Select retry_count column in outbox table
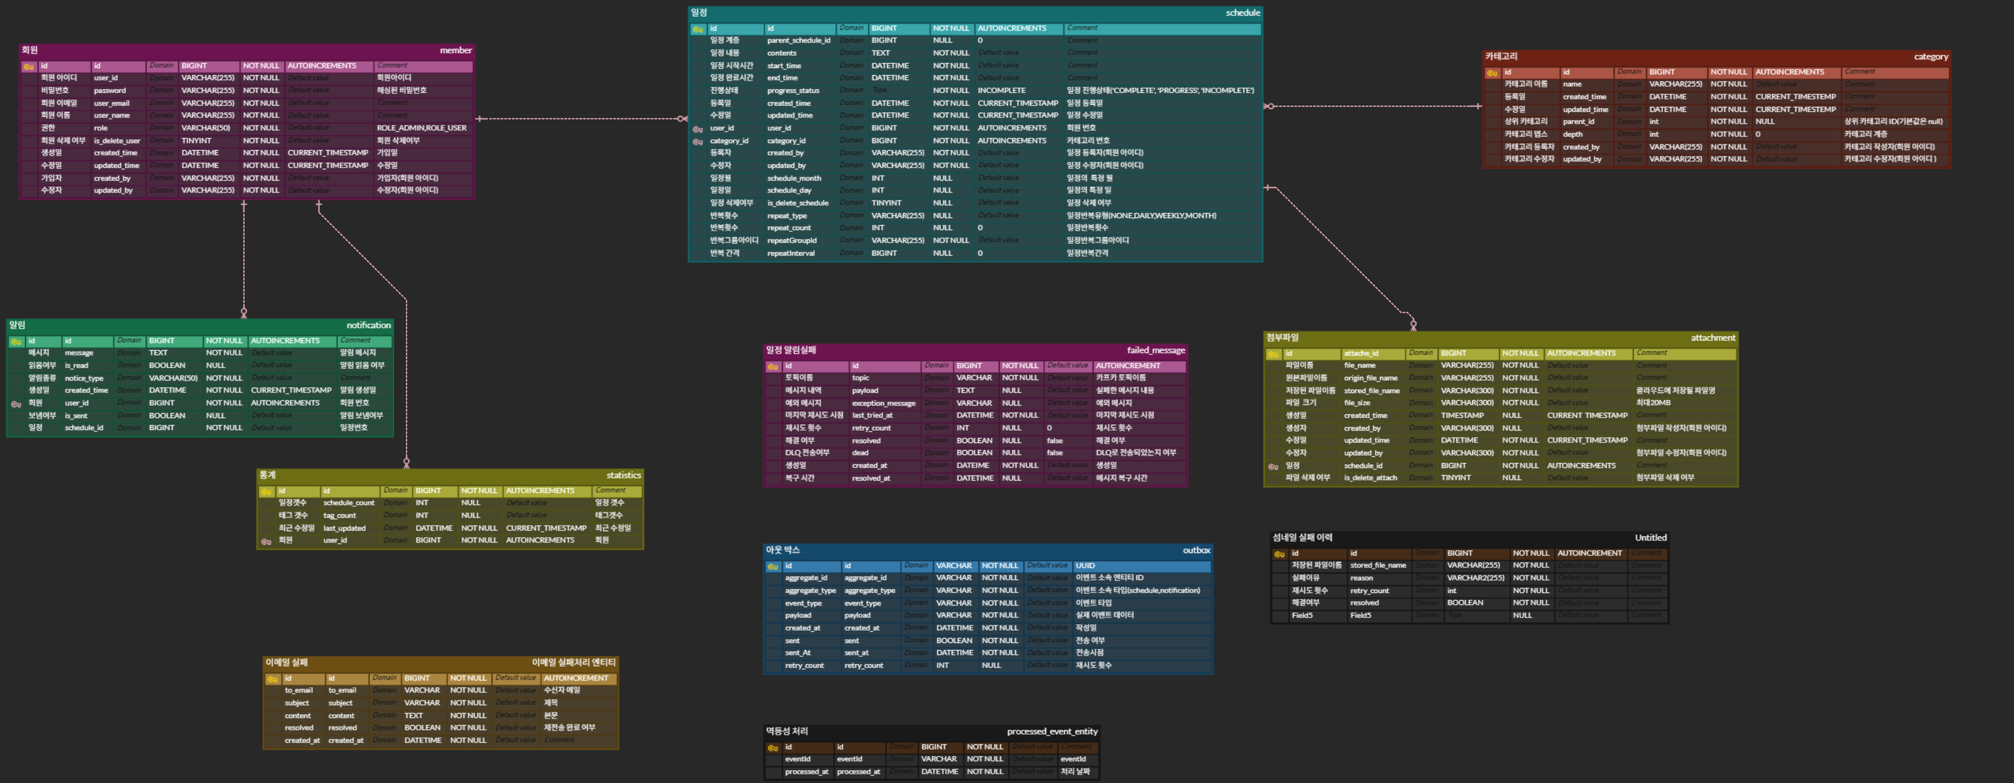The width and height of the screenshot is (2014, 783). 863,666
